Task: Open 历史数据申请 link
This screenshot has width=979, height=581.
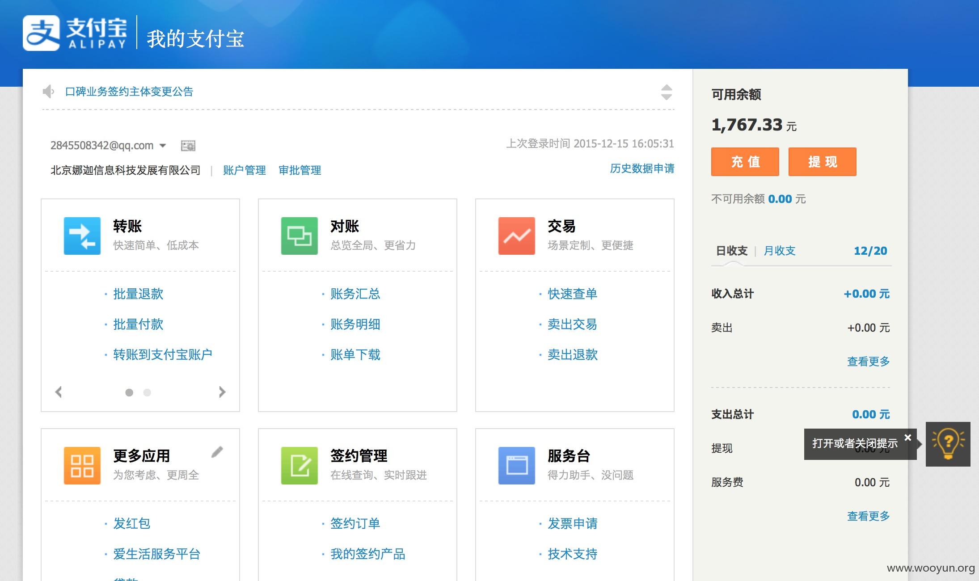Action: (642, 168)
